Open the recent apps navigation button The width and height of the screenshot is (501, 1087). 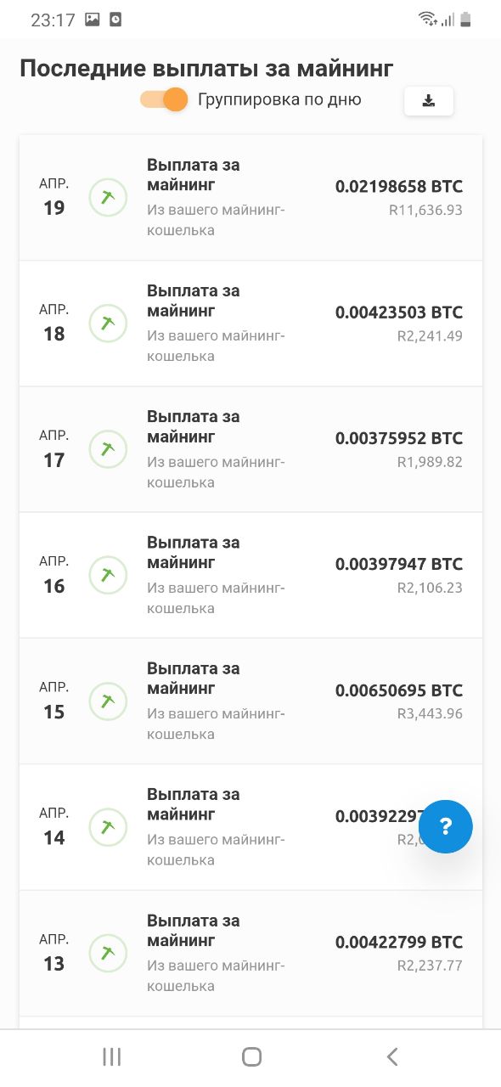tap(111, 1056)
